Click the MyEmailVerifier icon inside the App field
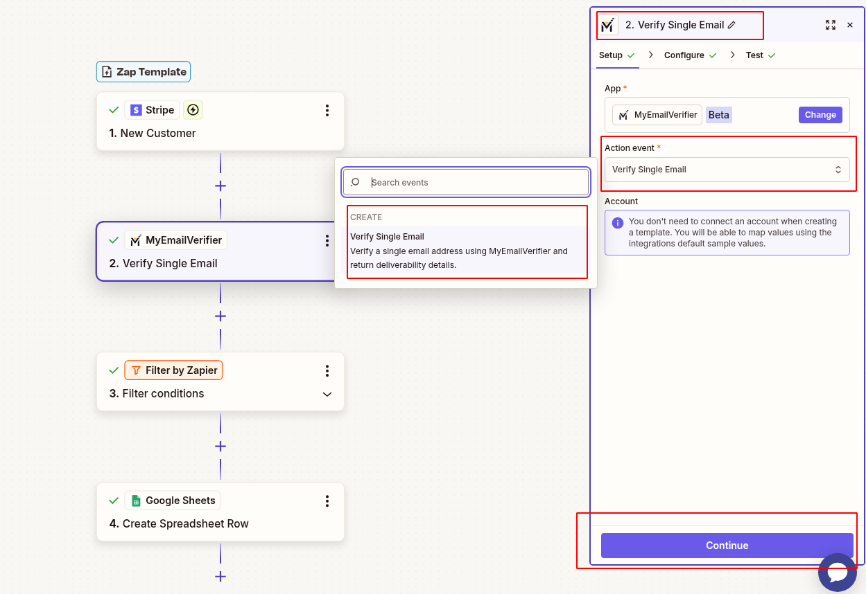This screenshot has width=866, height=594. pyautogui.click(x=623, y=115)
